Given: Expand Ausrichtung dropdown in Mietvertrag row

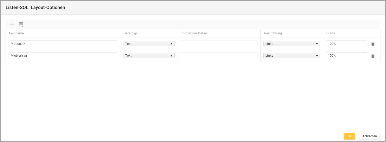Looking at the screenshot, I should [292, 56].
